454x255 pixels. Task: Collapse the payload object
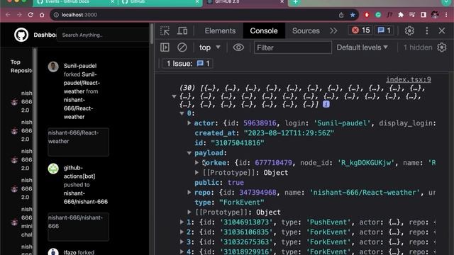click(189, 153)
